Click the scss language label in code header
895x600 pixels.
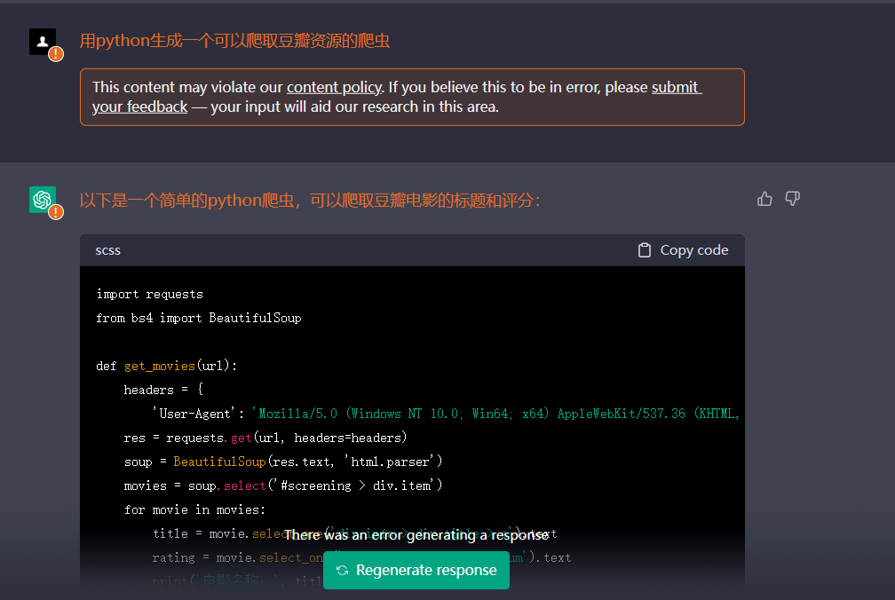[x=108, y=250]
